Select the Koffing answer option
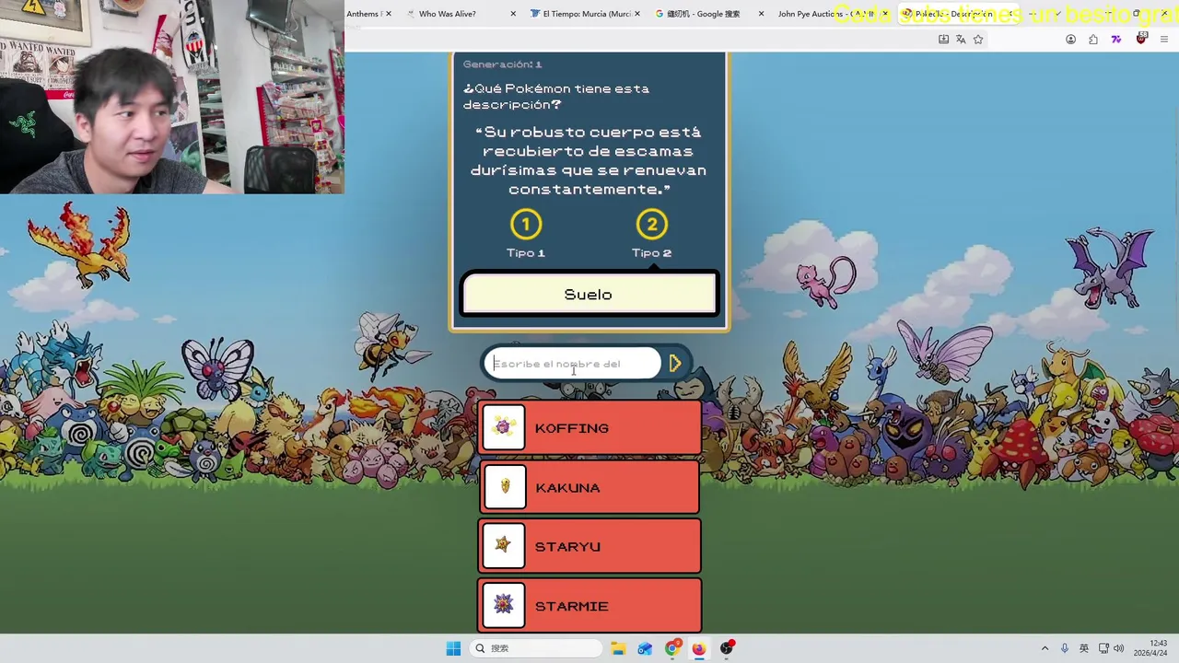This screenshot has height=663, width=1179. pyautogui.click(x=589, y=428)
